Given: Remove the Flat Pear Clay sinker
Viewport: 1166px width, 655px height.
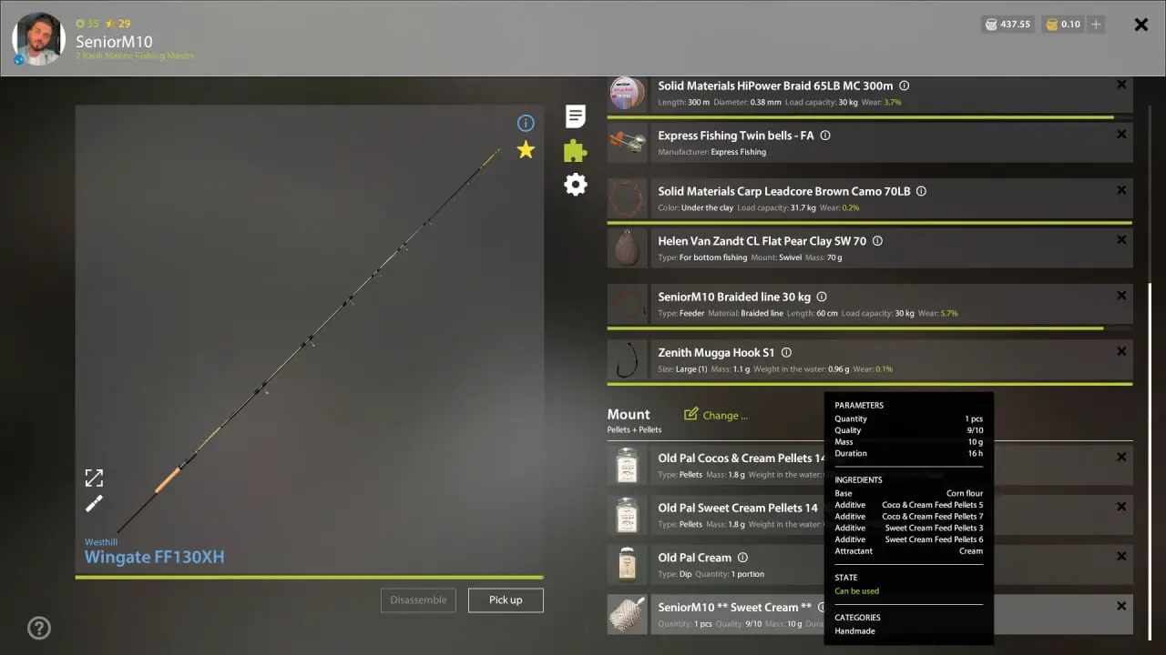Looking at the screenshot, I should click(x=1121, y=240).
